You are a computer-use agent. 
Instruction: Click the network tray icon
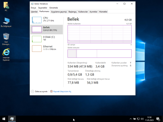[138, 119]
